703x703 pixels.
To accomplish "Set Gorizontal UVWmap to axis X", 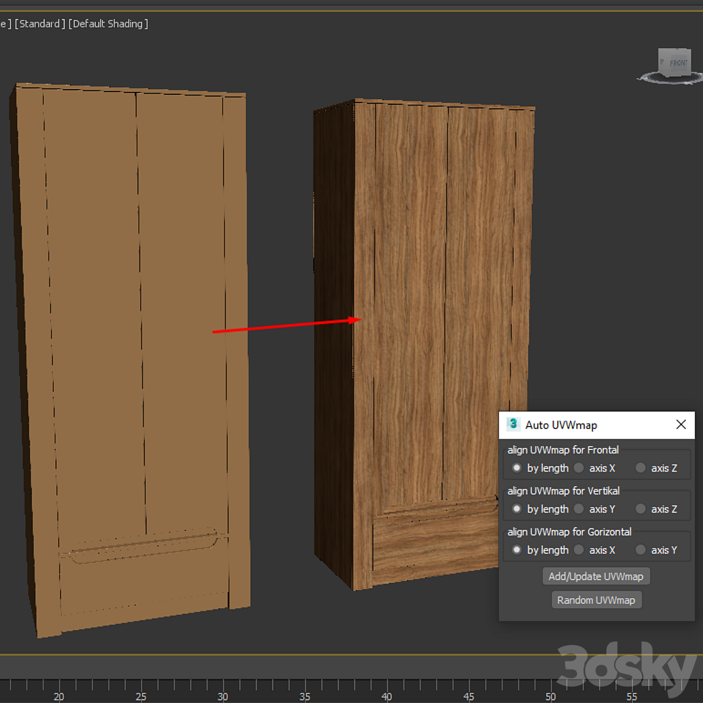I will coord(579,550).
